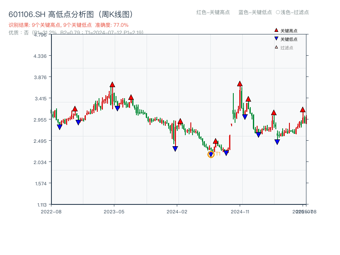This screenshot has height=255, width=340.
Task: Select the red high marker at the 2023-05 peak
Action: (x=112, y=85)
